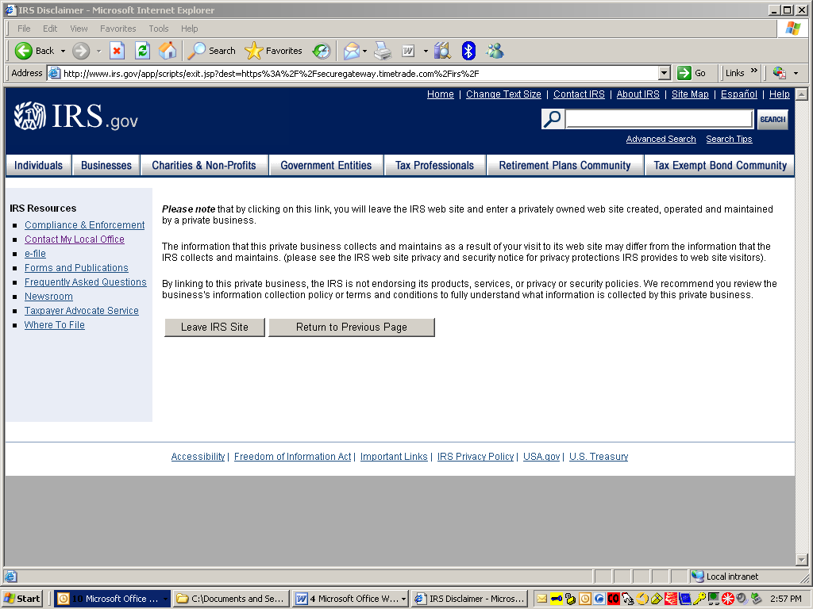Click the Windows flag logo throbber
The image size is (813, 609).
pyautogui.click(x=792, y=29)
